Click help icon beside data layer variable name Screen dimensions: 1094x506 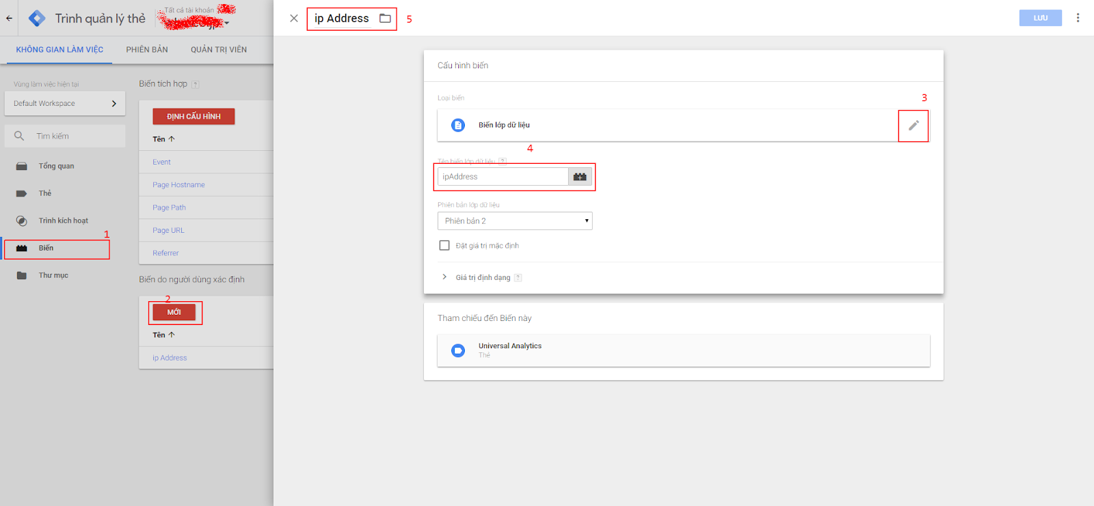[503, 162]
